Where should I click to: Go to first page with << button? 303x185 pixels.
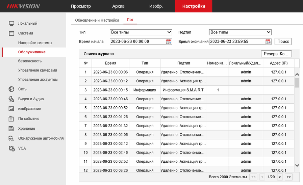[x=253, y=177]
